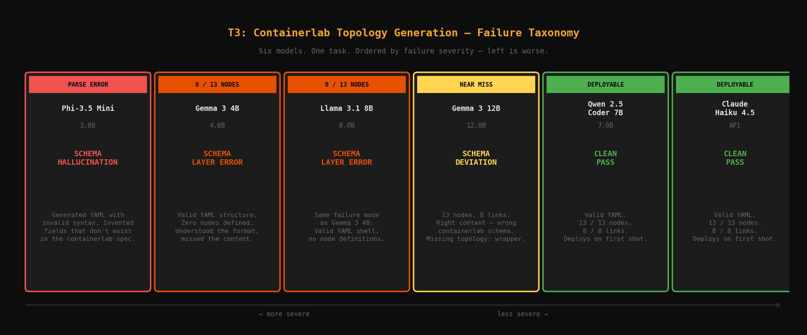Select the model name "Claude Haiku 4.5"
Screen dimensions: 807x335
point(735,109)
